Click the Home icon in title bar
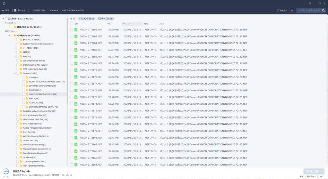Viewport: 328px width, 179px height. 4,3
